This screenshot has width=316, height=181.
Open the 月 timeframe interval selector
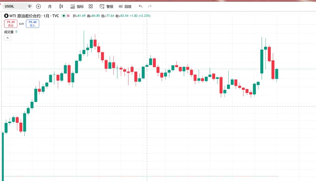[50, 6]
